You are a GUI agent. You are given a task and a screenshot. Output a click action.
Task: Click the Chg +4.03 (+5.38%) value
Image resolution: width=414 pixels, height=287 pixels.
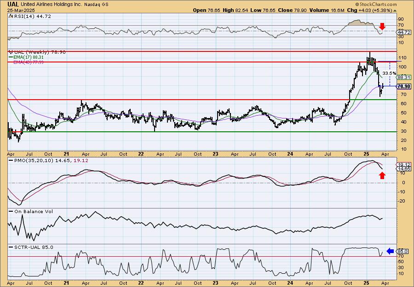369,10
